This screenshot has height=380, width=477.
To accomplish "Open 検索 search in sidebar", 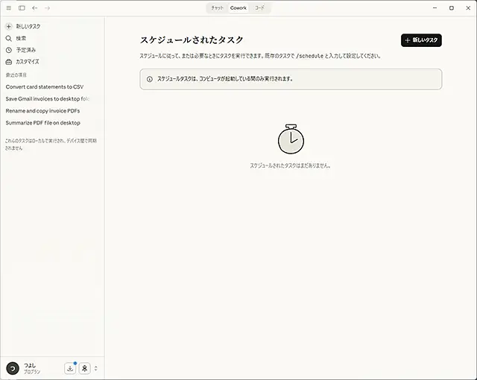I will click(21, 38).
